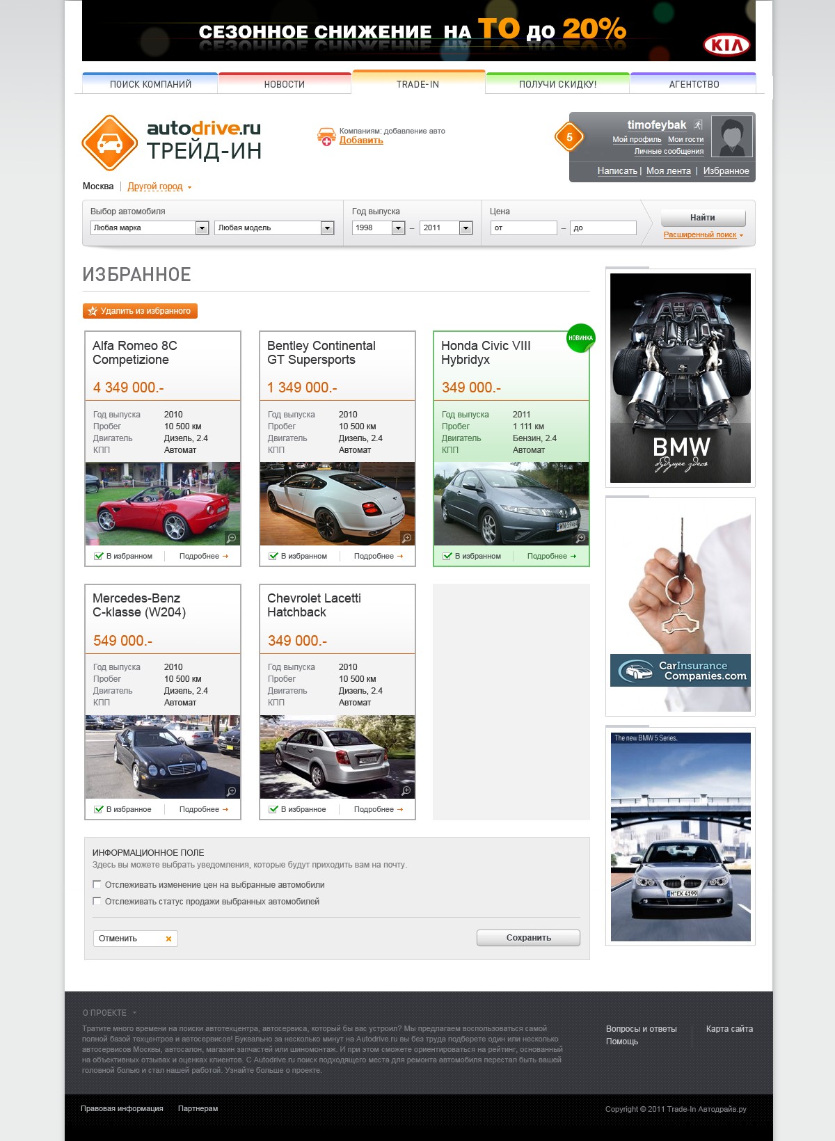Expand the Другой город city selector
Screen dimensions: 835x1141
[x=159, y=186]
